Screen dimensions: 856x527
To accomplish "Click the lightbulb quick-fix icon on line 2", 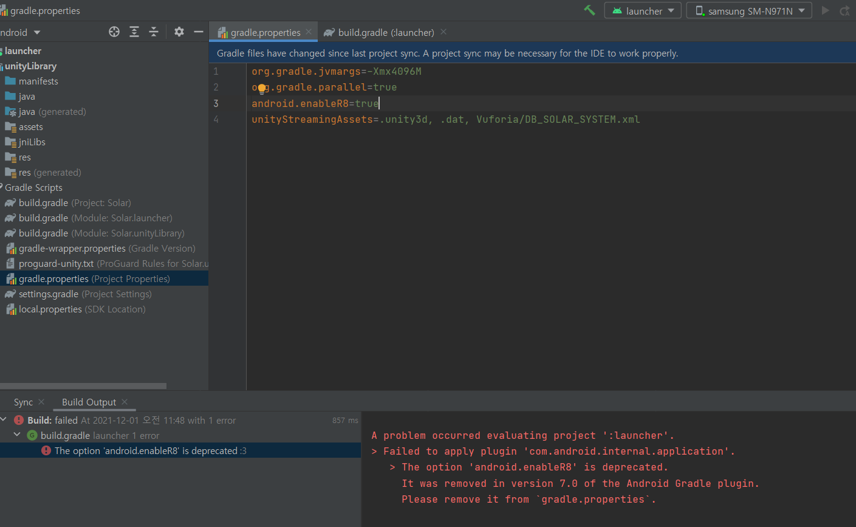I will 262,88.
